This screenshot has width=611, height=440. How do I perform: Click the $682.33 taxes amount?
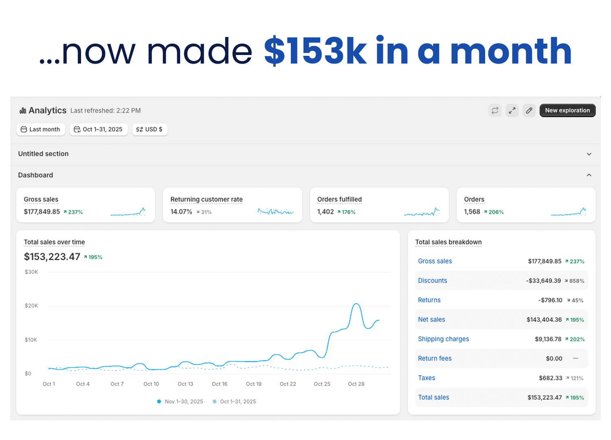(551, 378)
